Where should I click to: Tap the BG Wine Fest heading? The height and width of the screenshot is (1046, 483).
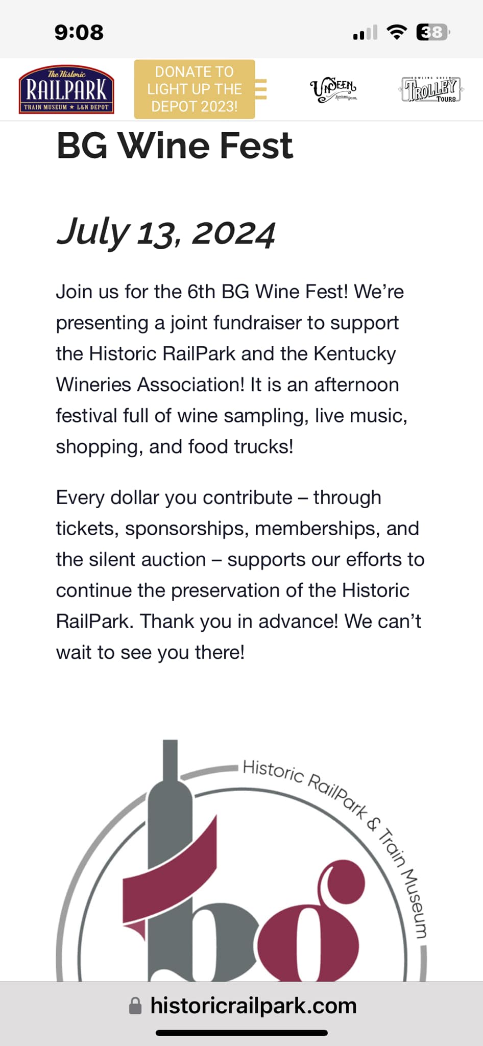(x=175, y=146)
